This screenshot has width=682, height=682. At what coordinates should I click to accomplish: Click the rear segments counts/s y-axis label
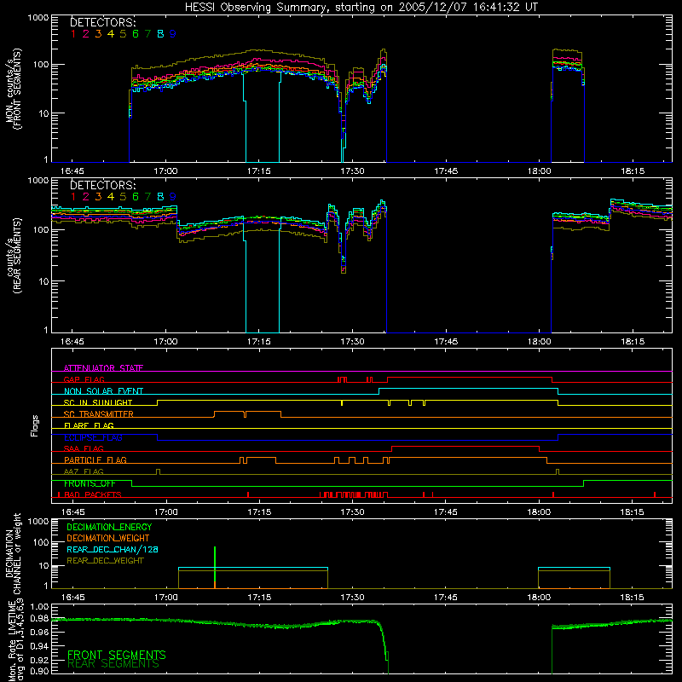(x=13, y=256)
